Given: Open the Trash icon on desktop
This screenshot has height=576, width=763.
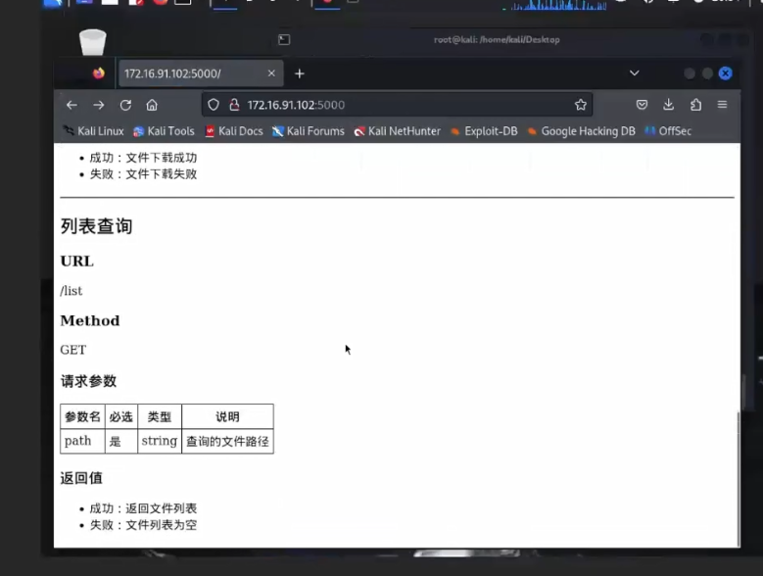Looking at the screenshot, I should (x=92, y=42).
